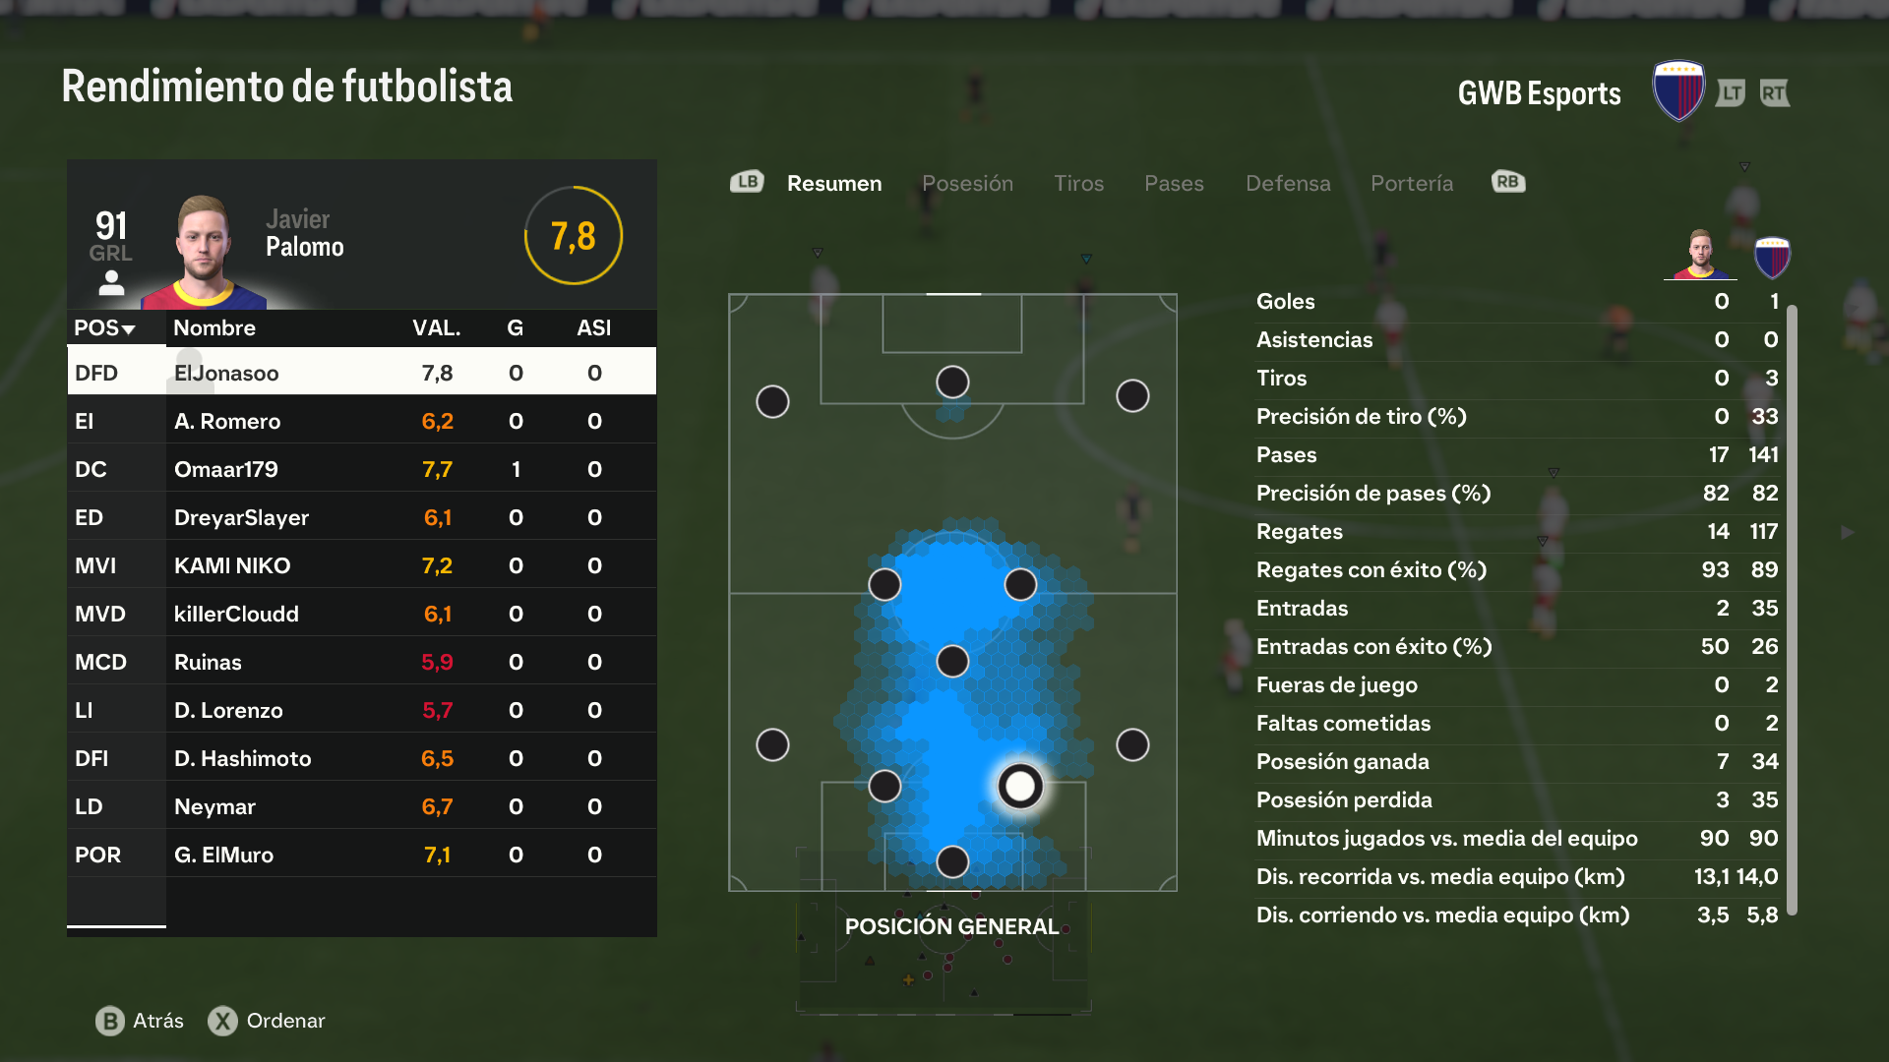
Task: Click the RB bumper icon
Action: coord(1508,182)
